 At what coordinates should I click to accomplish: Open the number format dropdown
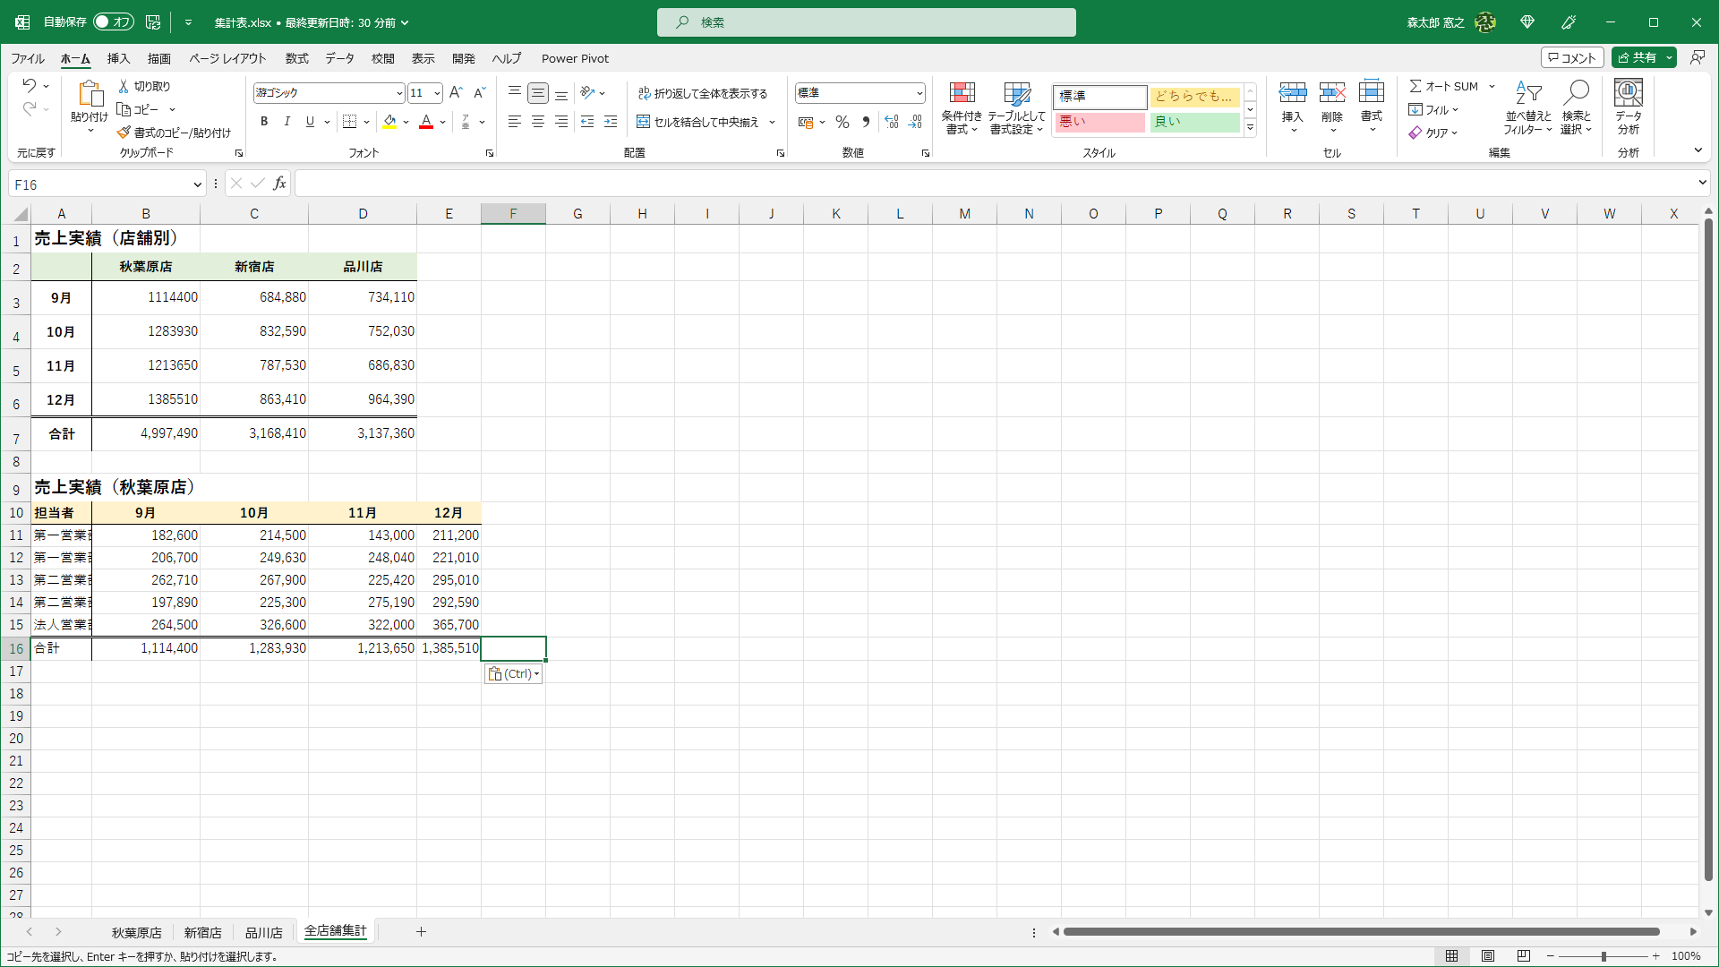(x=919, y=93)
